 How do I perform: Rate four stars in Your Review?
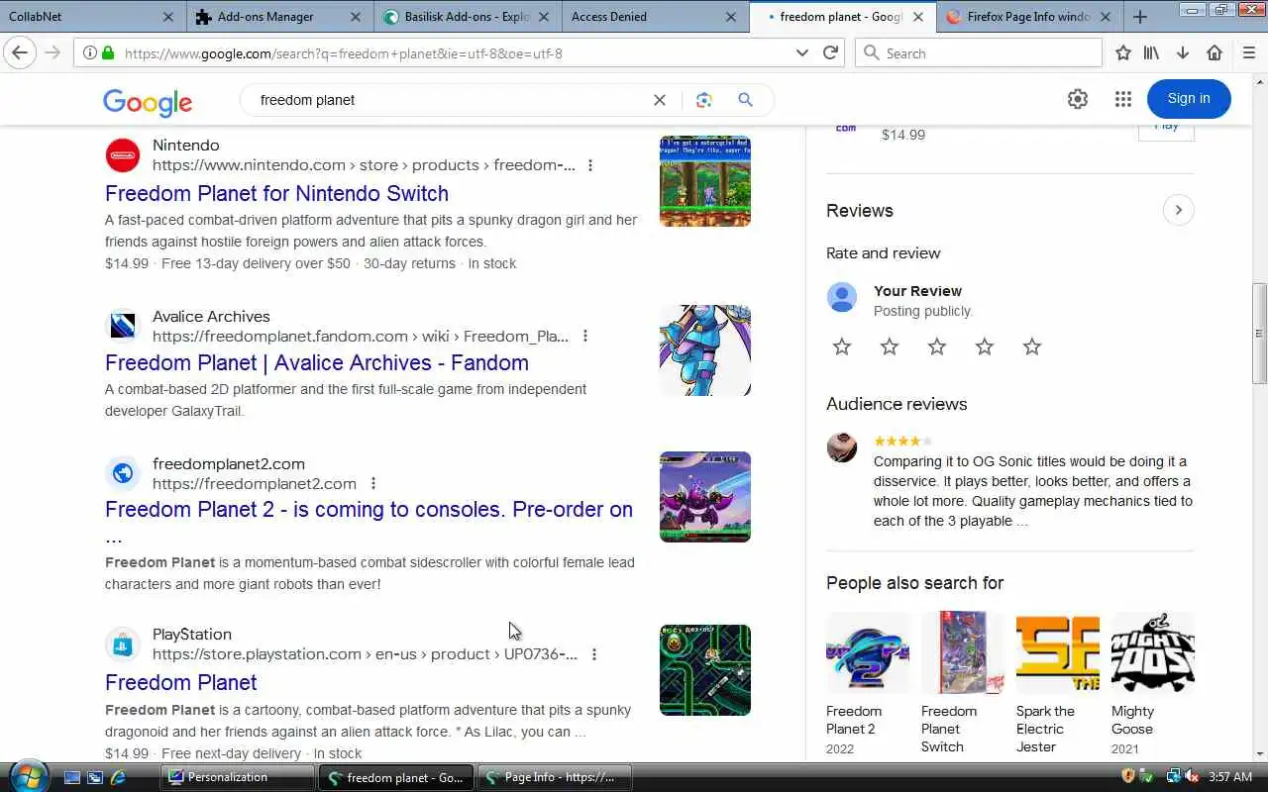[x=985, y=346]
